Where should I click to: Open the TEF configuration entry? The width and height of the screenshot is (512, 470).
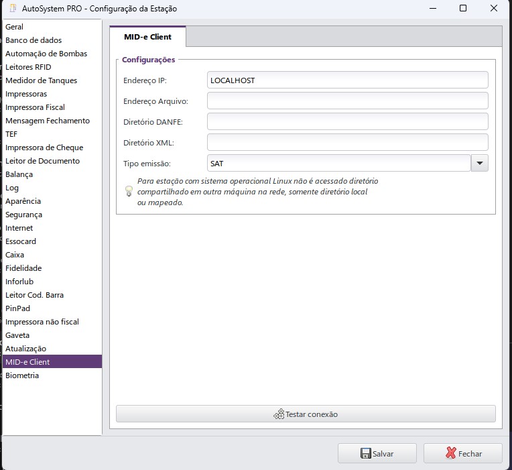pos(11,134)
